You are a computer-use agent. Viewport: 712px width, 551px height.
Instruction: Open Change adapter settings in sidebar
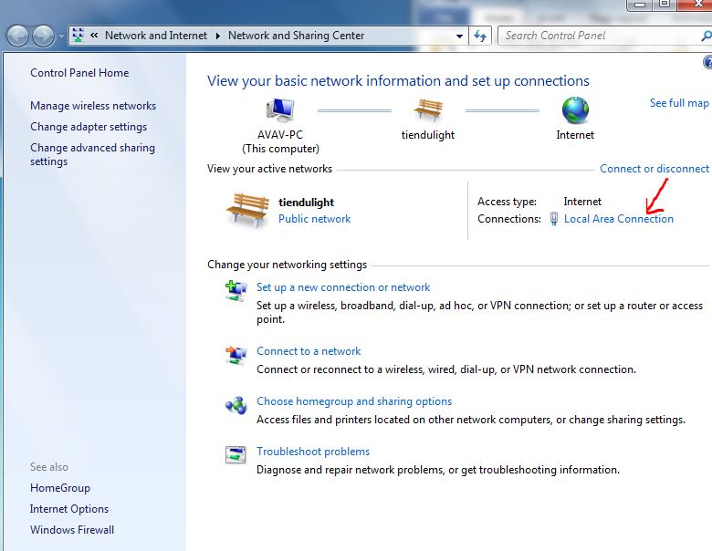click(x=89, y=127)
